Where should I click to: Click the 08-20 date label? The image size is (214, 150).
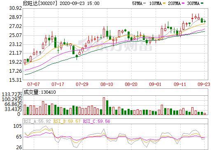tap(131, 84)
